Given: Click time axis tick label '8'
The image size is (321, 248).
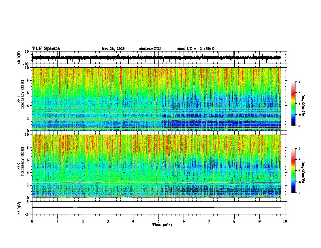Looking at the screenshot, I should [x=234, y=221].
